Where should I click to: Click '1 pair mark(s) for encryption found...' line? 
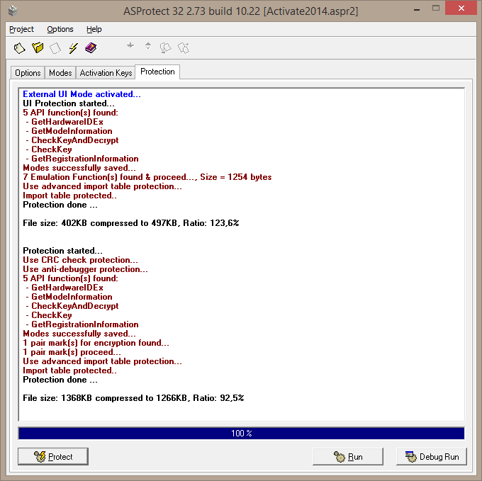pyautogui.click(x=96, y=343)
